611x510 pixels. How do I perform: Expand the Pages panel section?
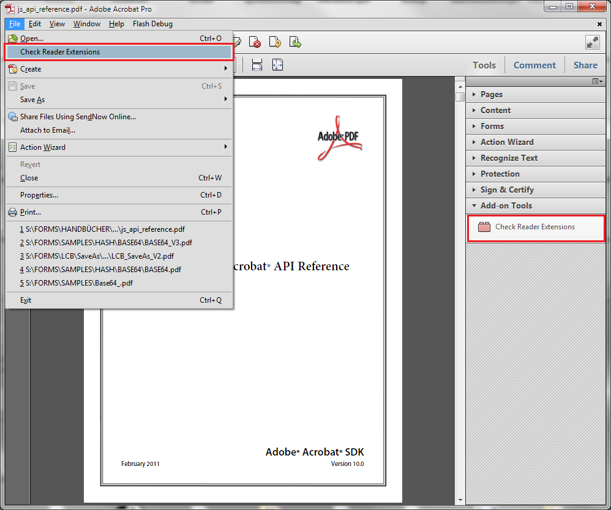click(x=536, y=95)
